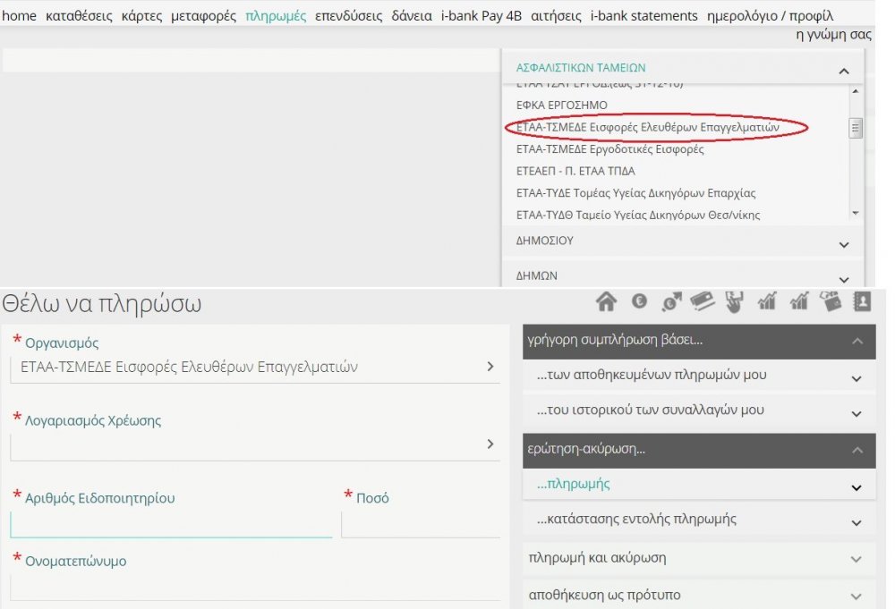Viewport: 895px width, 609px height.
Task: Collapse the ΑΣΦΑΛΙΣΤΙΚΩΝ ΤΑΜΕΙΩΝ section
Action: 843,71
